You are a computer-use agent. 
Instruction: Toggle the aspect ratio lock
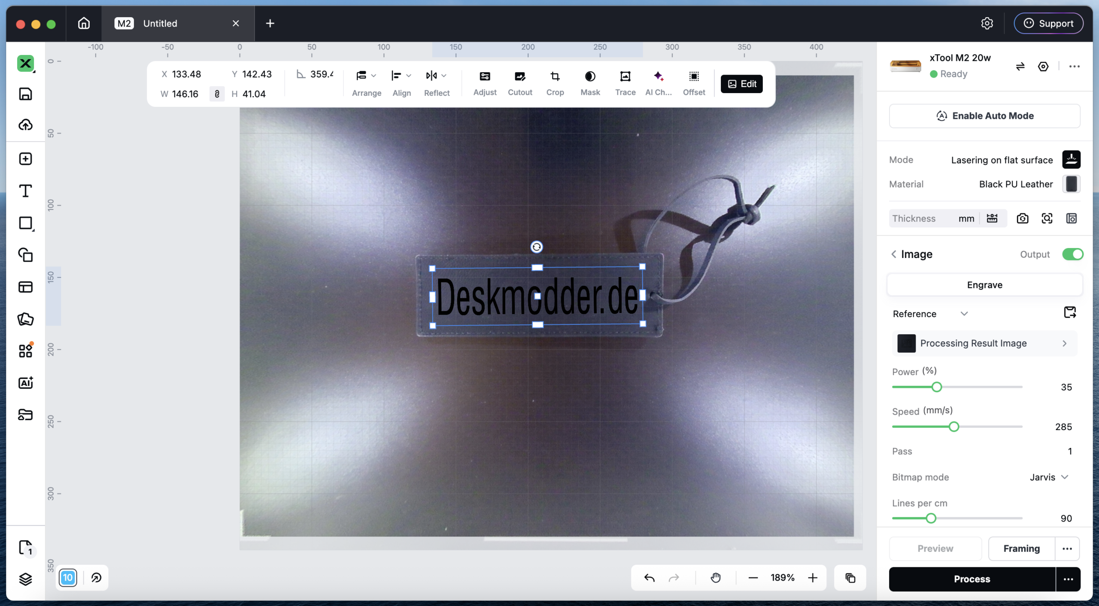(x=217, y=94)
